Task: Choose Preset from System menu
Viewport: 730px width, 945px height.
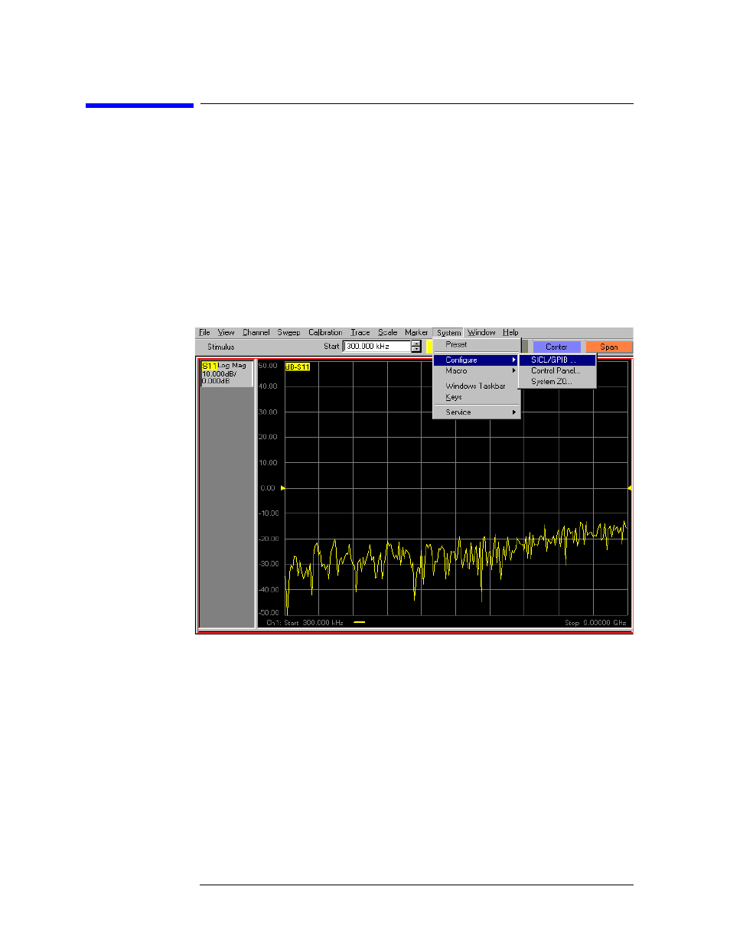Action: (x=477, y=344)
